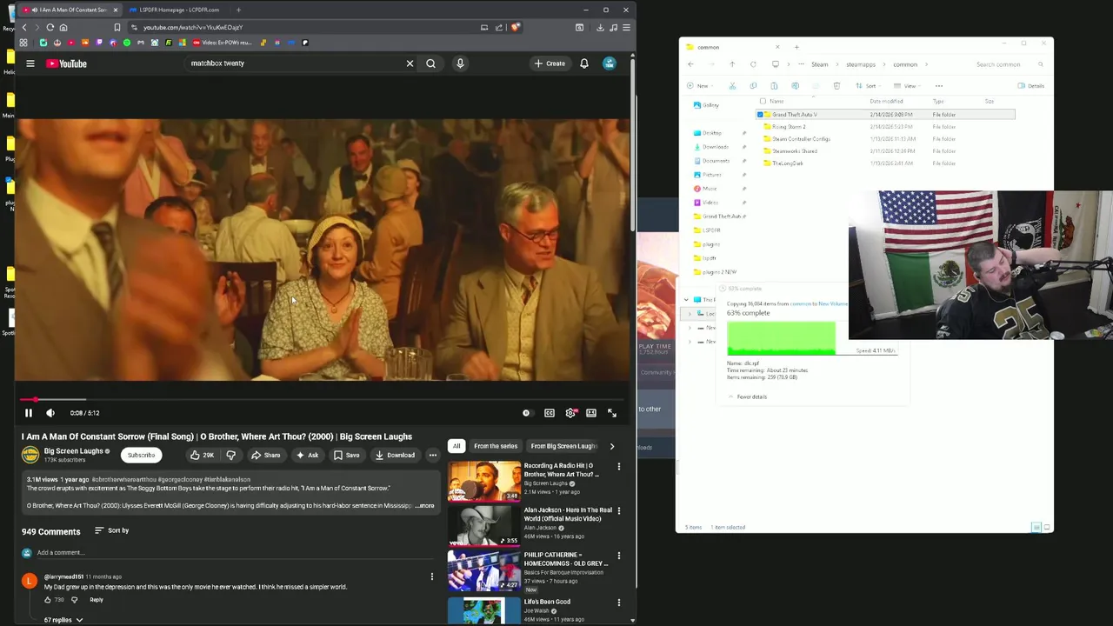
Task: Click the Cut scissors icon in Explorer
Action: [732, 86]
